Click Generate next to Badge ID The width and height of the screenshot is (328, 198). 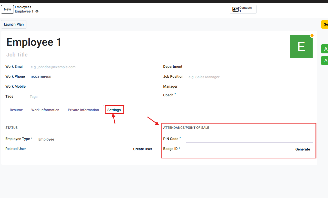[302, 149]
